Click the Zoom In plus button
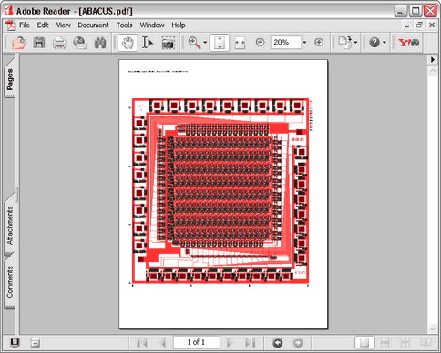Viewport: 441px width, 353px height. pos(319,42)
